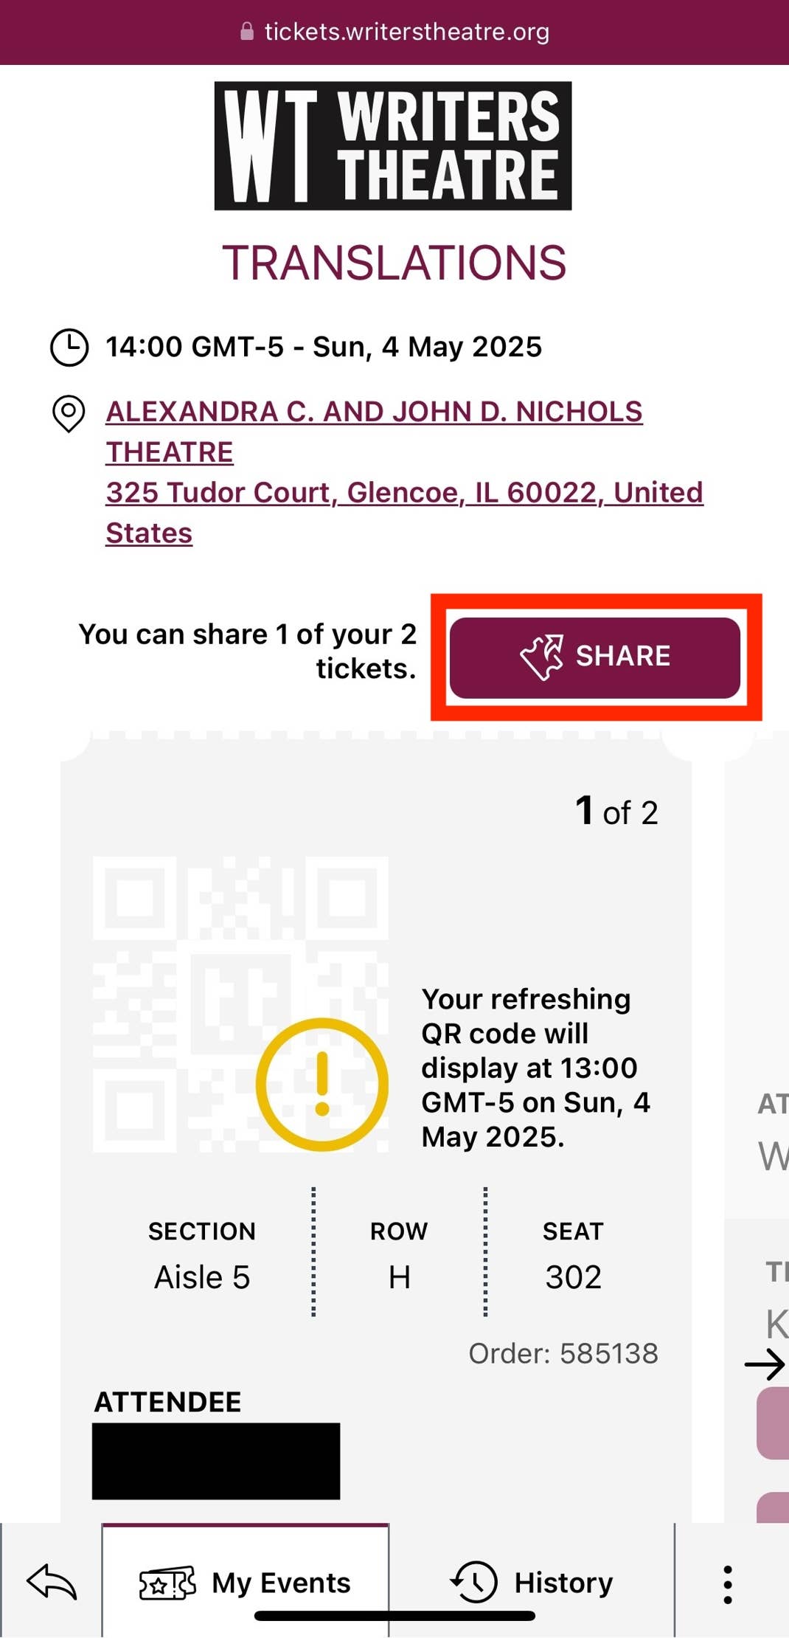Image resolution: width=789 pixels, height=1638 pixels.
Task: Tap the back arrow in bottom bar
Action: 52,1583
